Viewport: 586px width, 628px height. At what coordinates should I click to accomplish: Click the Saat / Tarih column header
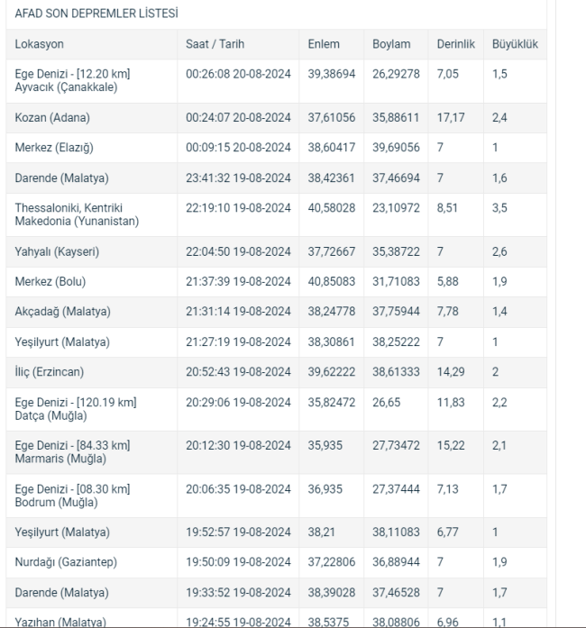click(215, 44)
